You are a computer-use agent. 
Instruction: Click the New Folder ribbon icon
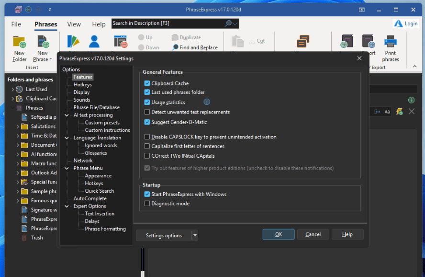pyautogui.click(x=20, y=42)
